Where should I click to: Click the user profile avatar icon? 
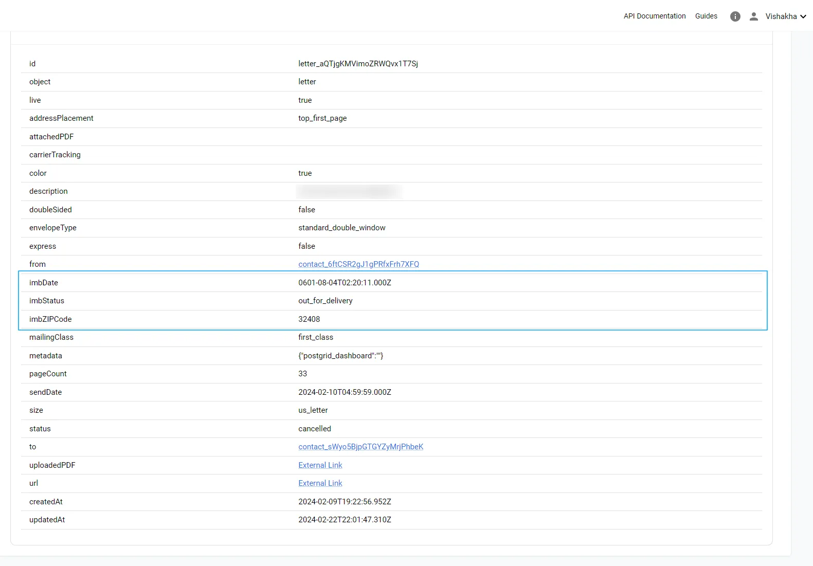point(754,16)
